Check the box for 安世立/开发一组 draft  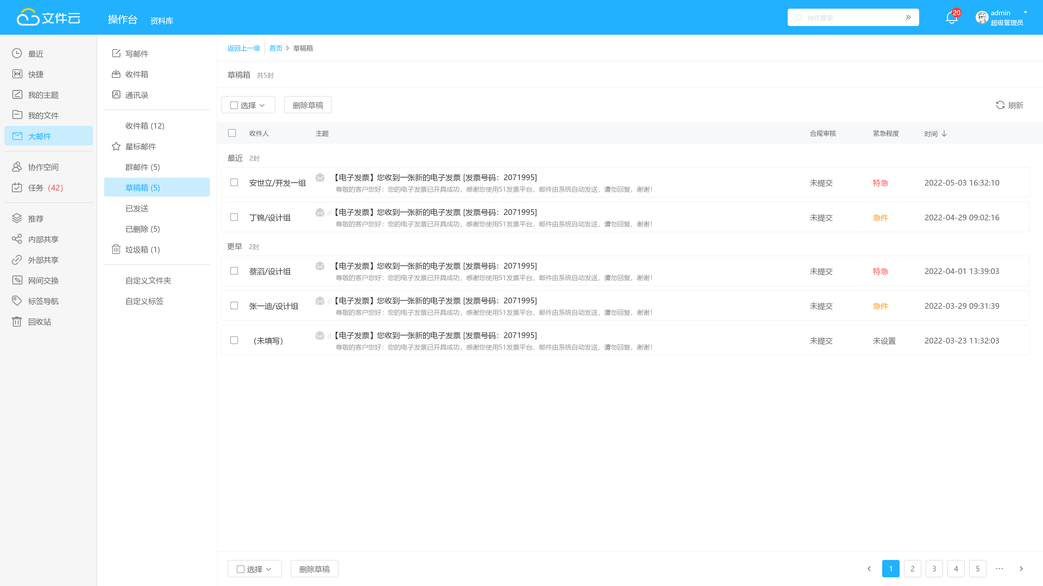(x=234, y=182)
